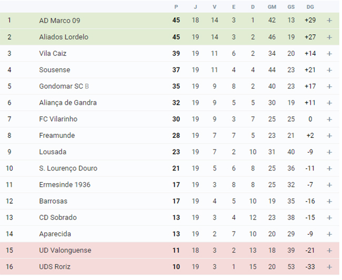Select UD Valonguense team name

coord(65,251)
